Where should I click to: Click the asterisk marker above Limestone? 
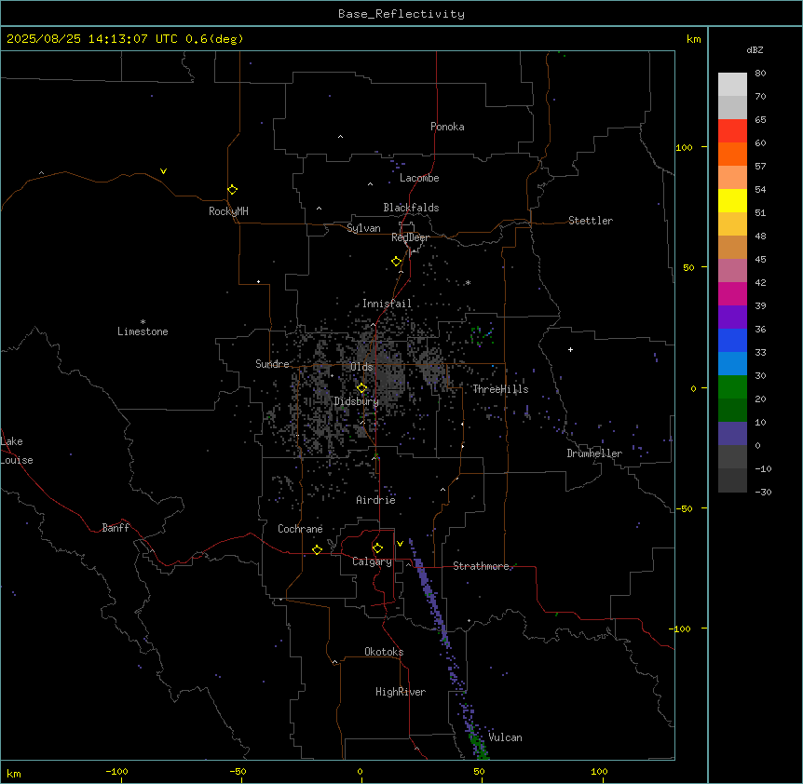click(x=143, y=322)
